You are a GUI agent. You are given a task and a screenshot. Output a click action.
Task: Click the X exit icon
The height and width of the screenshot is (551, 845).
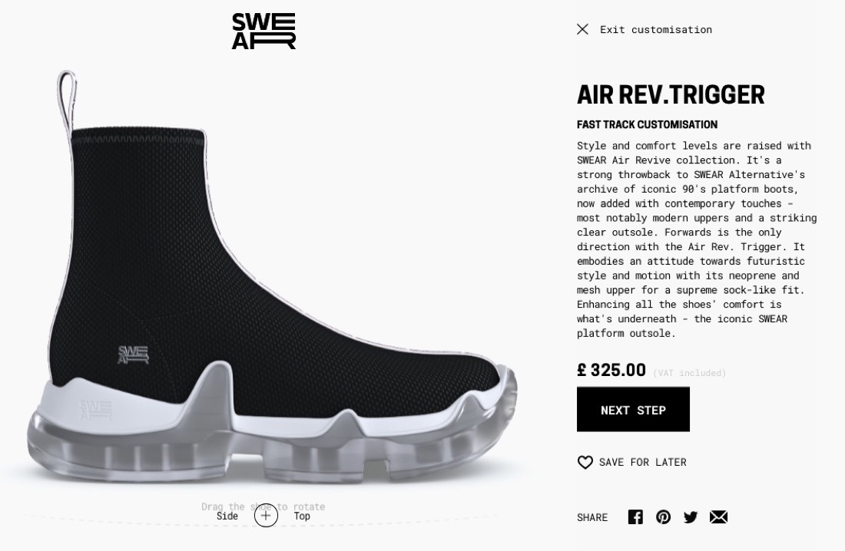pos(583,29)
